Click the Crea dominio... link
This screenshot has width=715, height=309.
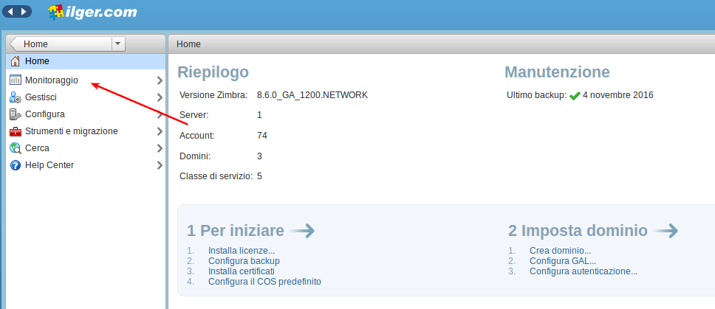(560, 250)
